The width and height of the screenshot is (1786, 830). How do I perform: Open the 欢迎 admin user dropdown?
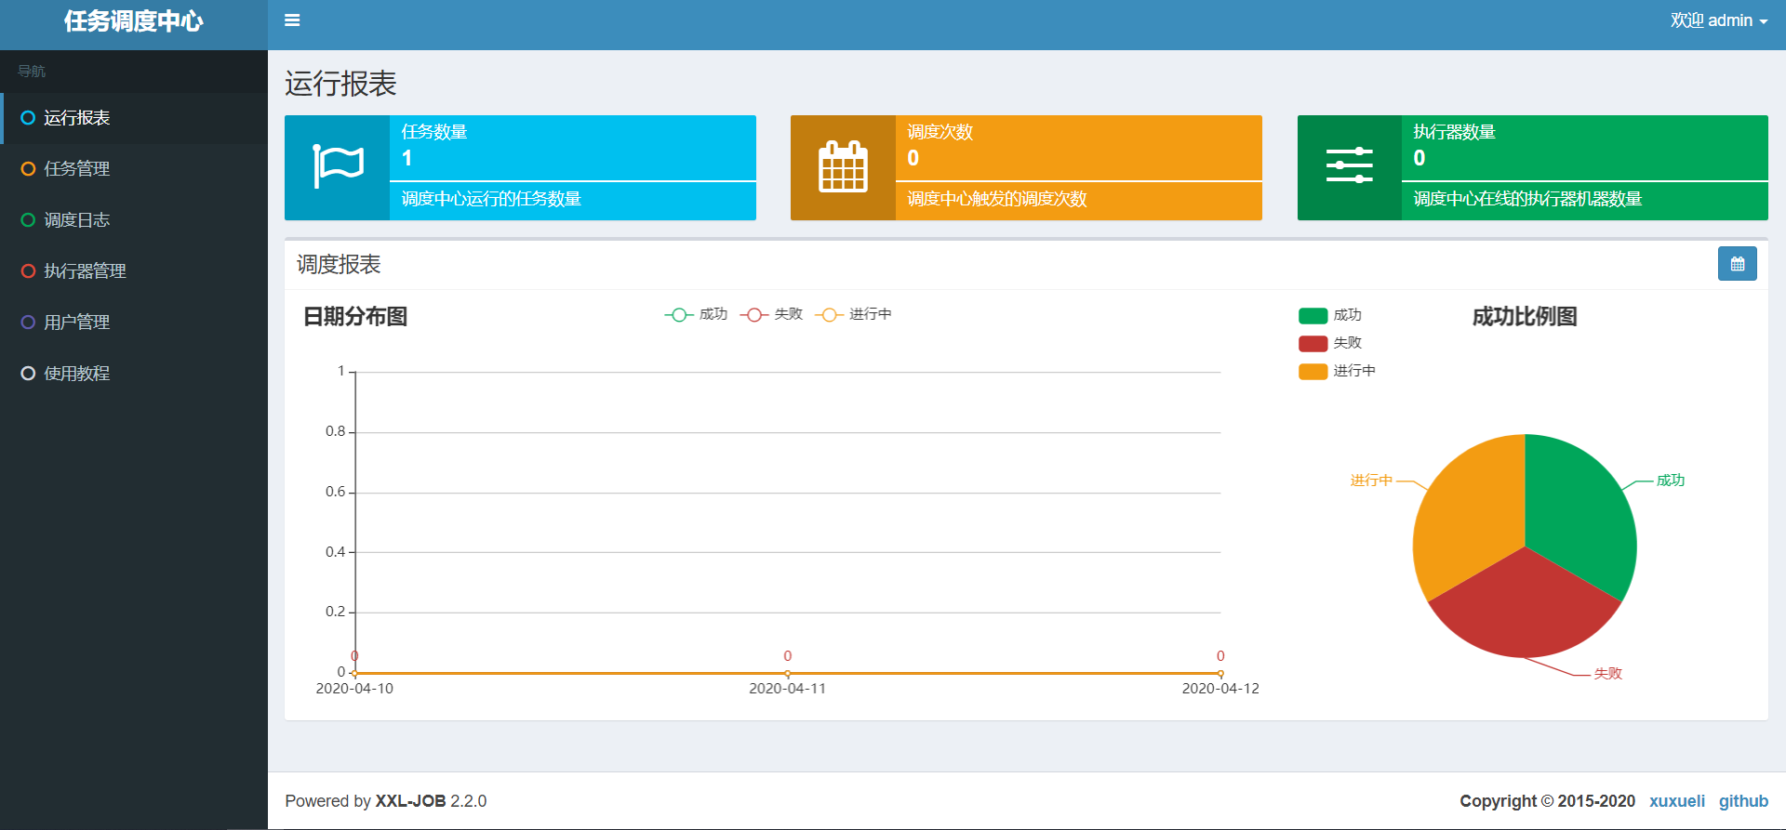pos(1718,20)
